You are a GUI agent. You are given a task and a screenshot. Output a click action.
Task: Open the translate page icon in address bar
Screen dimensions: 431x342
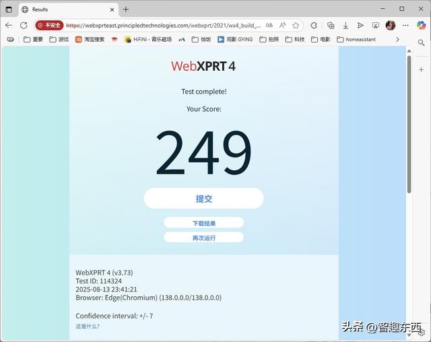(x=269, y=26)
